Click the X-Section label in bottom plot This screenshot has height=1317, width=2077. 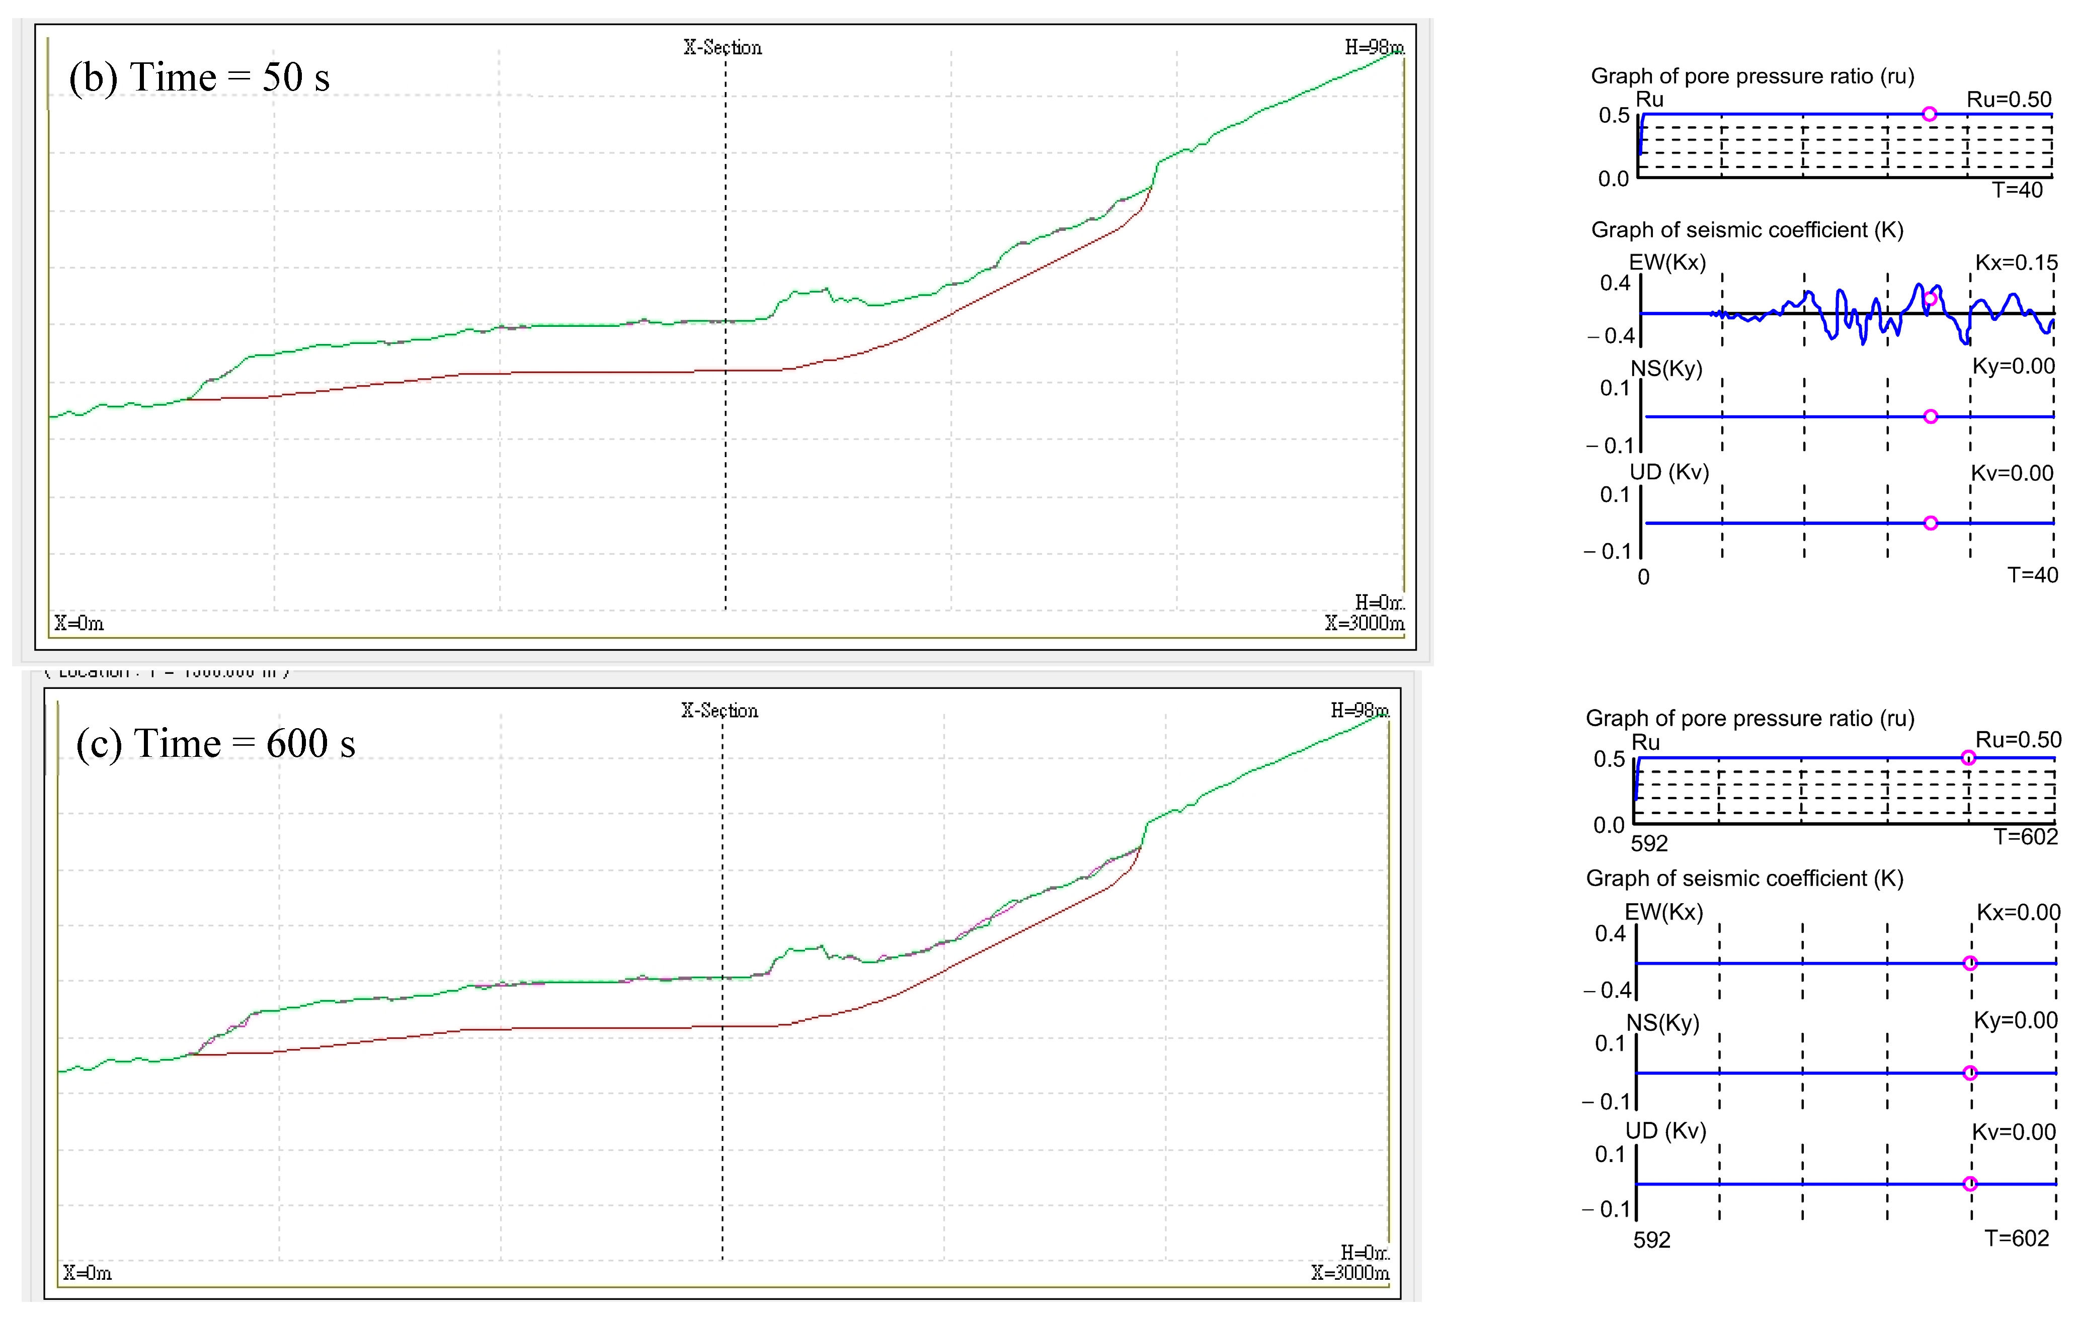(720, 710)
